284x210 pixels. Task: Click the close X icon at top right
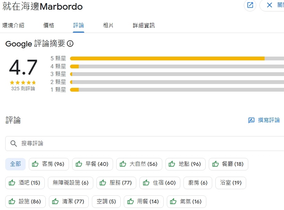pos(269,5)
